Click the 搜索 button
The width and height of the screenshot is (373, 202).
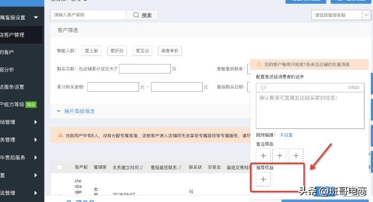142,15
